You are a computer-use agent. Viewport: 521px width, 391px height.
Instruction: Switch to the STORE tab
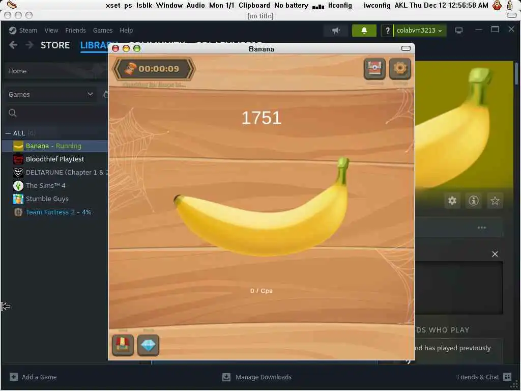click(55, 45)
